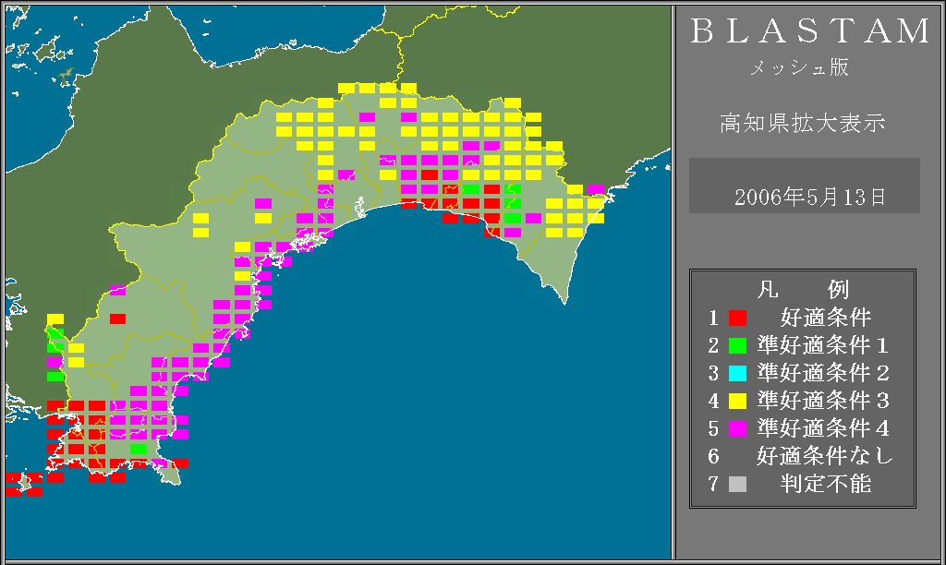Click the cyan swatch for 準好適条件２
Image resolution: width=946 pixels, height=565 pixels.
click(x=737, y=373)
